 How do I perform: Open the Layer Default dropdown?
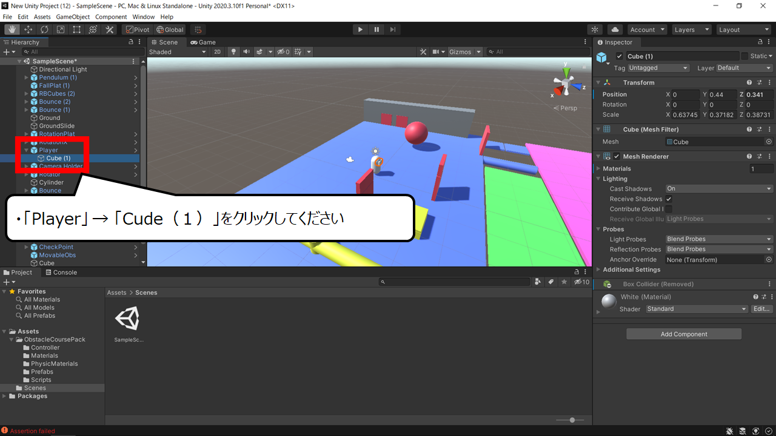point(744,68)
